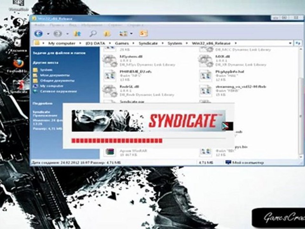305x229 pixels.
Task: Open Search with the magnifying glass icon
Action: point(93,33)
